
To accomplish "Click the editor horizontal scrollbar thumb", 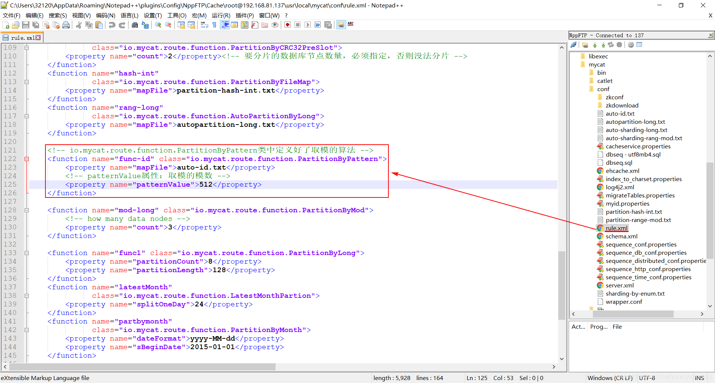I will click(143, 367).
